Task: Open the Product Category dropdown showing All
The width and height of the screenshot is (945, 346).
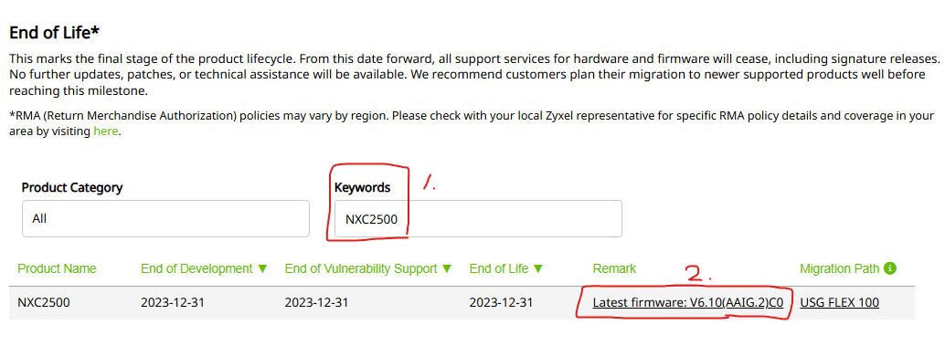Action: point(165,218)
